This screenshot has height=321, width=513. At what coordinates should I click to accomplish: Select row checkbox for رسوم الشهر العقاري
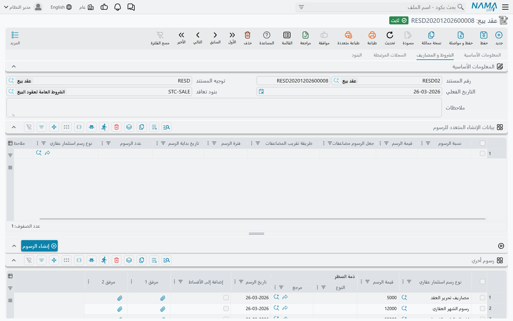(483, 308)
